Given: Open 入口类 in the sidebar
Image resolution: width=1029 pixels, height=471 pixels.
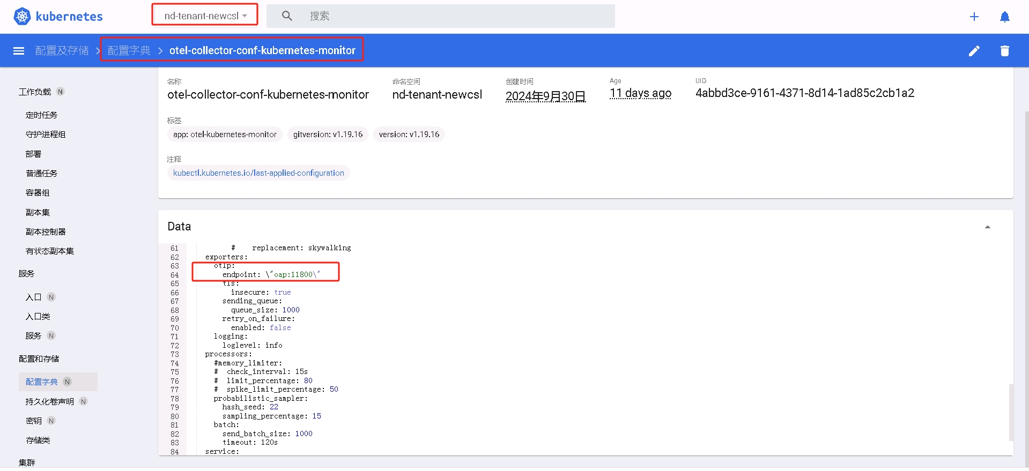Looking at the screenshot, I should (x=38, y=317).
